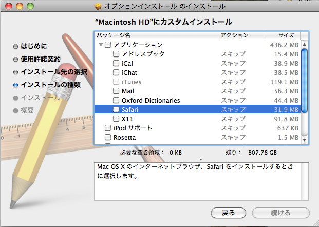The width and height of the screenshot is (319, 227).
Task: Click the 119.1 MB size of iTunes
Action: pyautogui.click(x=284, y=82)
